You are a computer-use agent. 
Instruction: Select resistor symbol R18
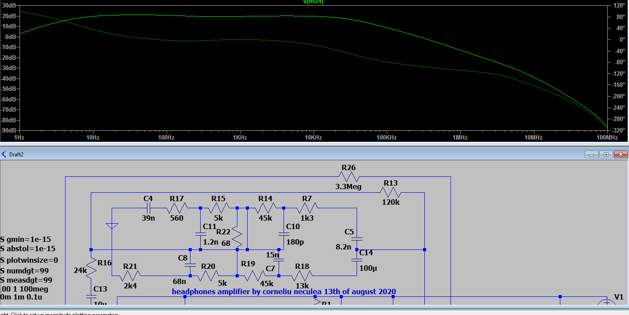tap(302, 276)
